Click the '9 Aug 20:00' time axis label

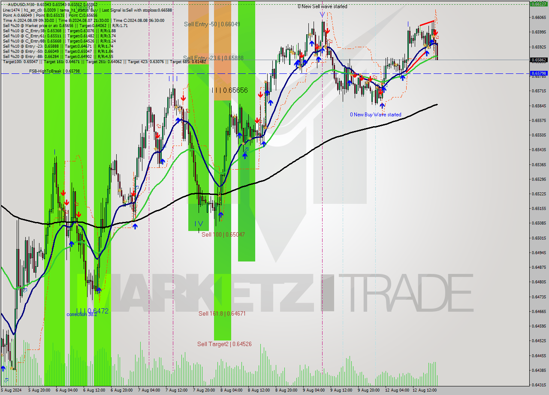(x=369, y=390)
